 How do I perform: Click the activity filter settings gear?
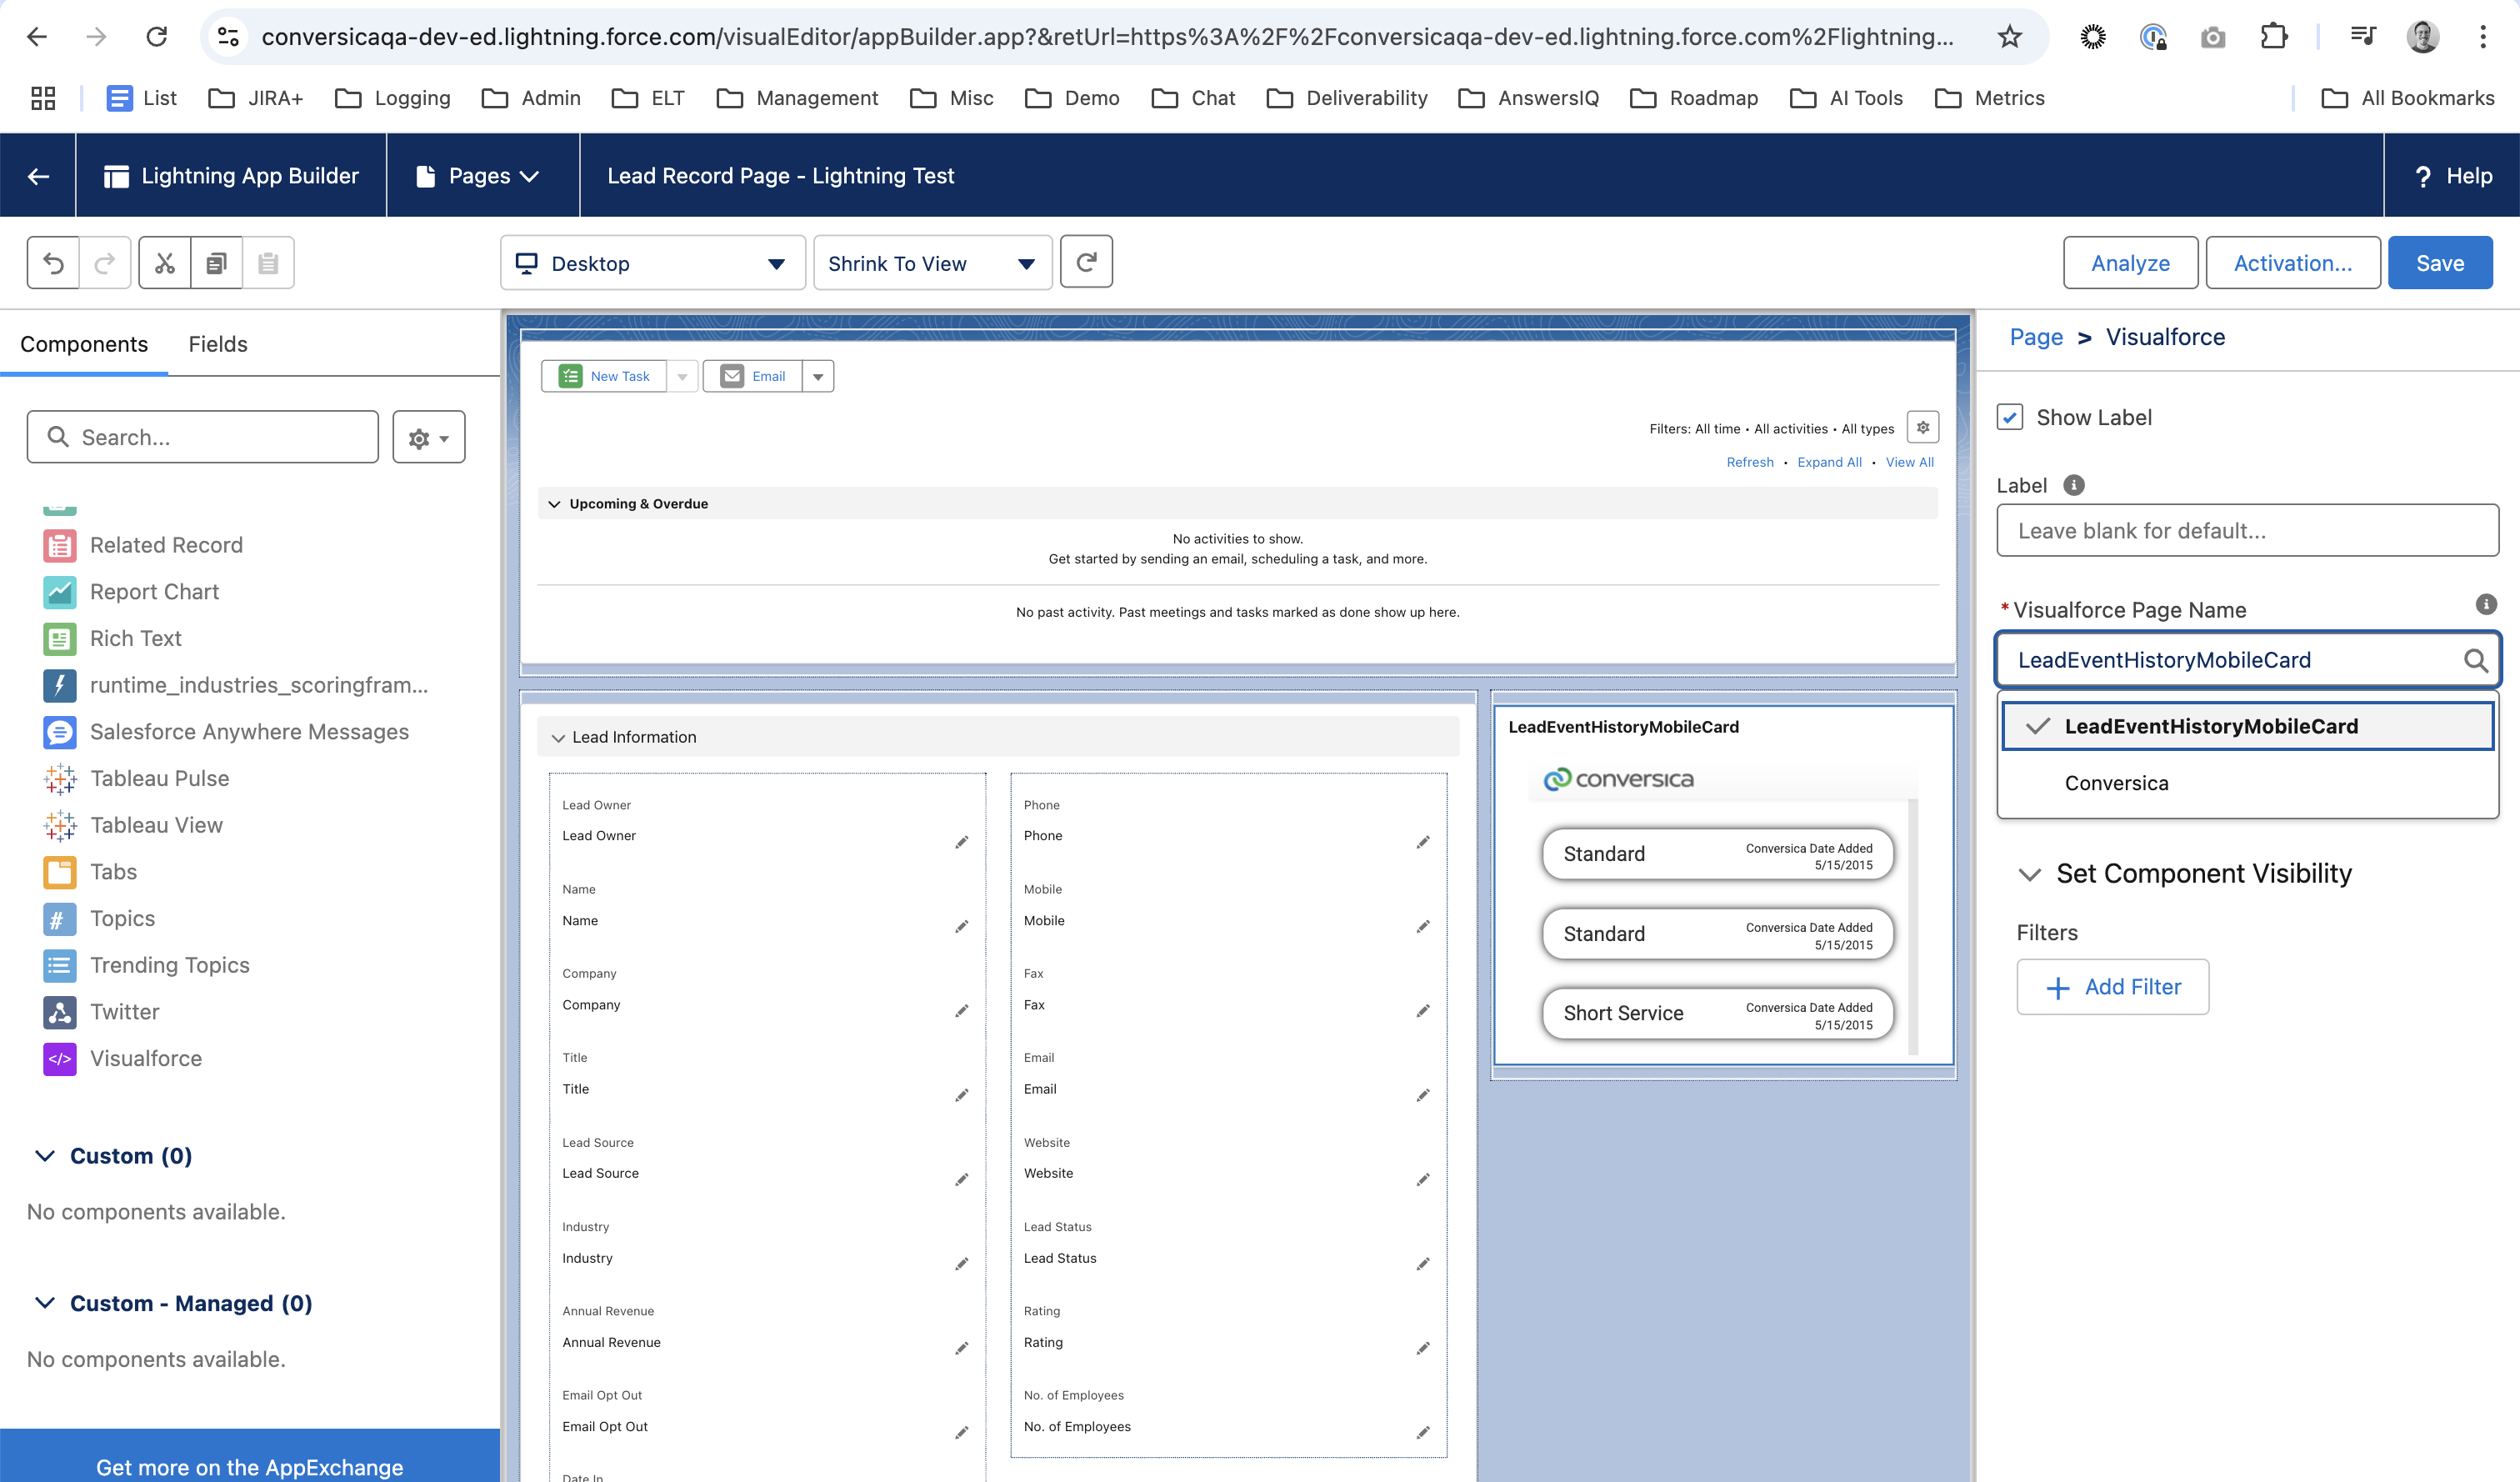(x=1922, y=427)
